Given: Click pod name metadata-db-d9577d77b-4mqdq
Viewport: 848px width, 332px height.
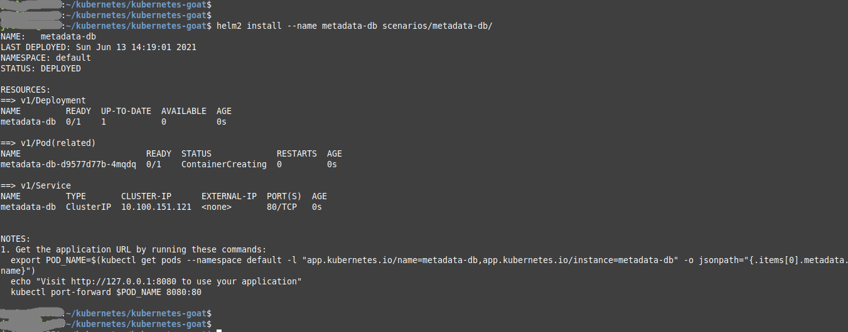Looking at the screenshot, I should tap(68, 164).
